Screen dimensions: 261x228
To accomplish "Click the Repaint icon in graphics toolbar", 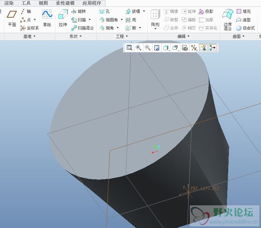I will point(157,48).
